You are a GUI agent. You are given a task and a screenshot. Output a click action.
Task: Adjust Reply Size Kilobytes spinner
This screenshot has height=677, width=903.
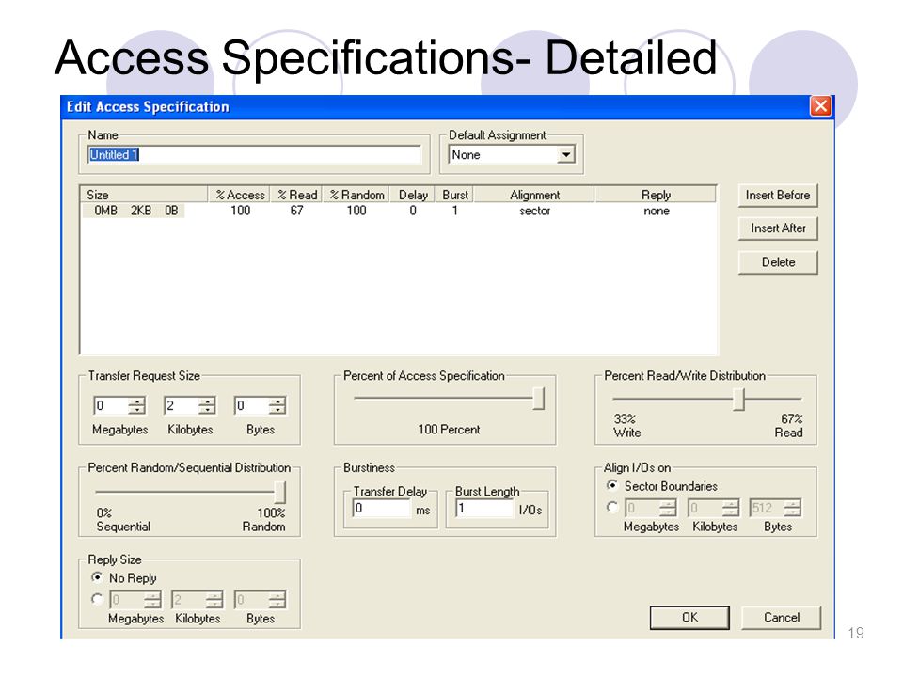coord(214,600)
